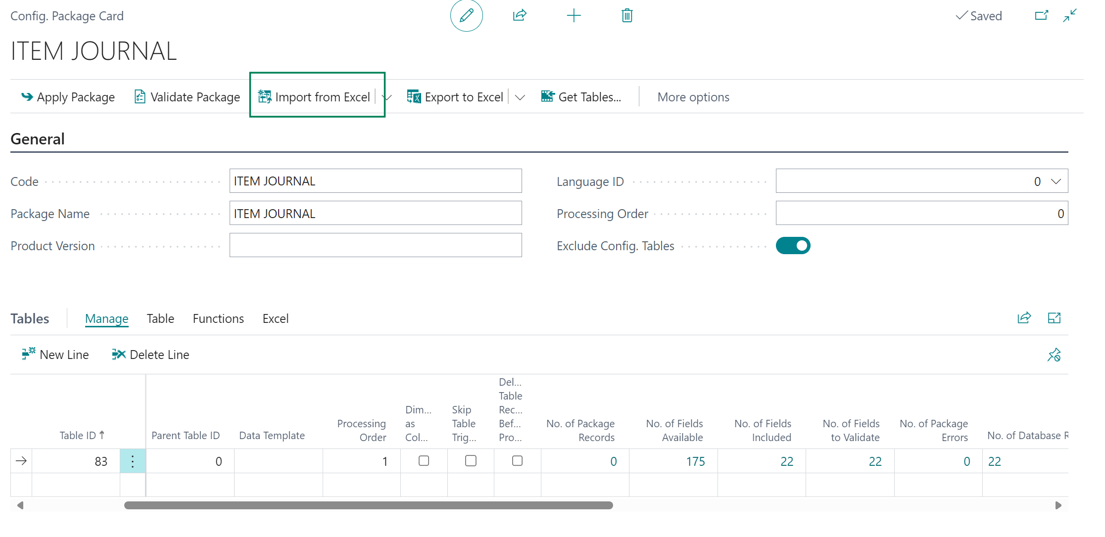Screen dimensions: 1105x537
Task: Check Skip Table Triggers box for row 83
Action: tap(471, 461)
